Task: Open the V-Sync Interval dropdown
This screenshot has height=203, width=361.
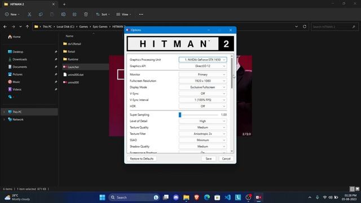Action: (202, 100)
